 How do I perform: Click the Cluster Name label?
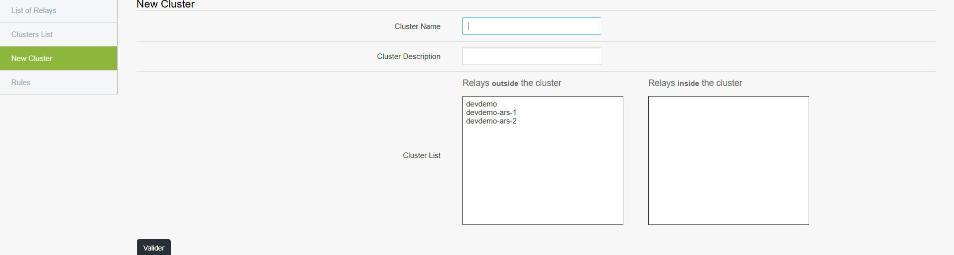click(417, 26)
